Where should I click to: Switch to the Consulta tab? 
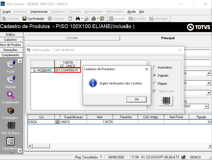72,38
